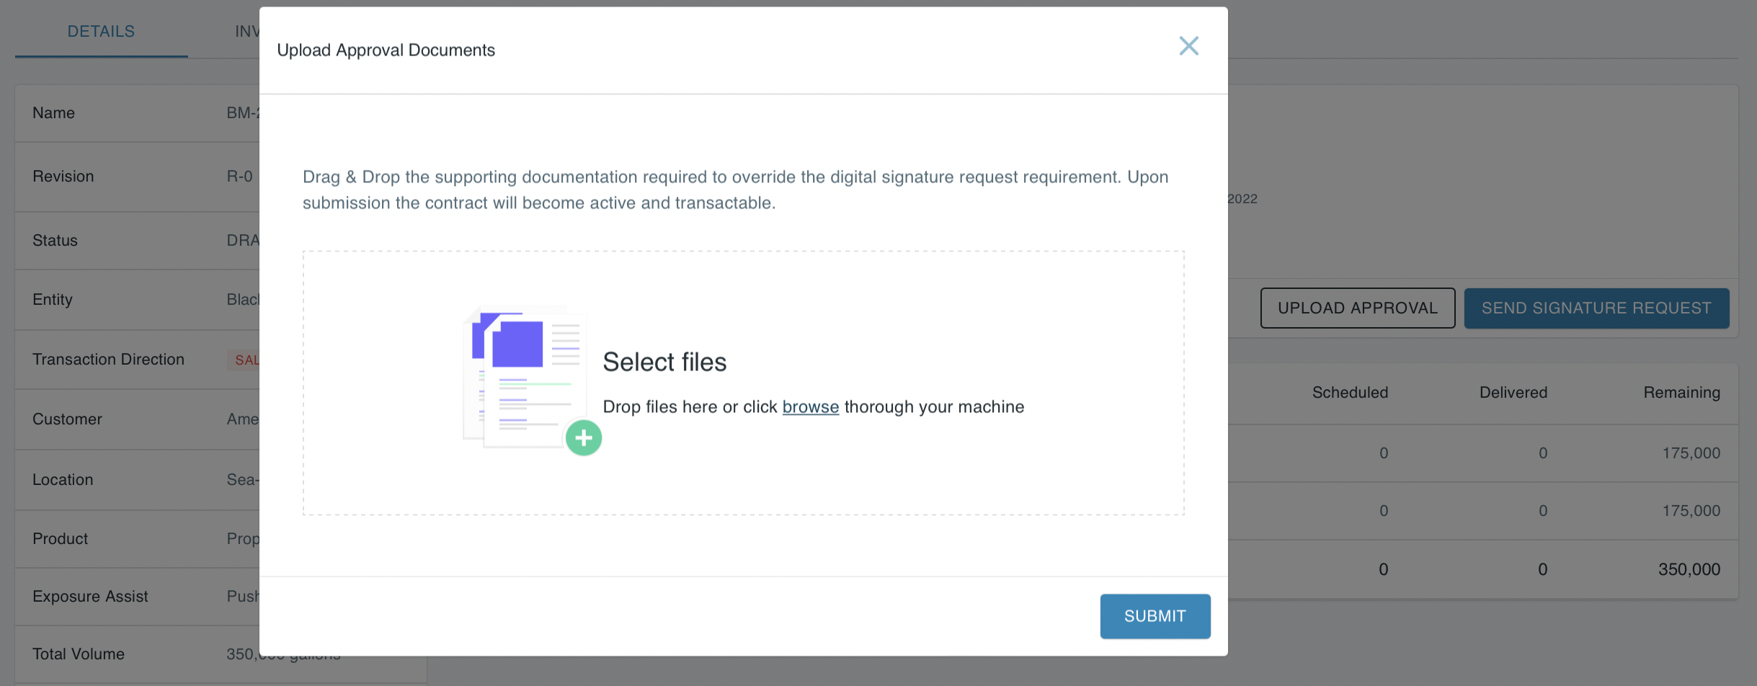
Task: Close the Upload Approval Documents dialog
Action: [x=1188, y=46]
